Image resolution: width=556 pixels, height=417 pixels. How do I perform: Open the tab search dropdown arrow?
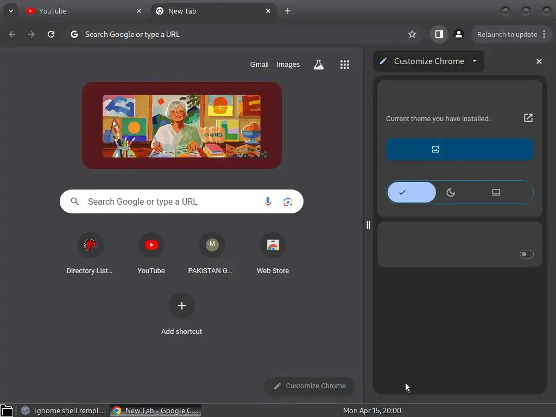(11, 11)
